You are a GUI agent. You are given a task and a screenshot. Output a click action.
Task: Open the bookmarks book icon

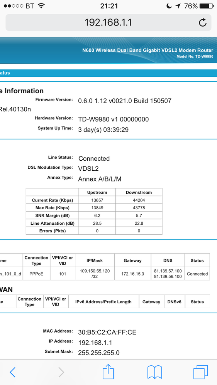pos(154,372)
